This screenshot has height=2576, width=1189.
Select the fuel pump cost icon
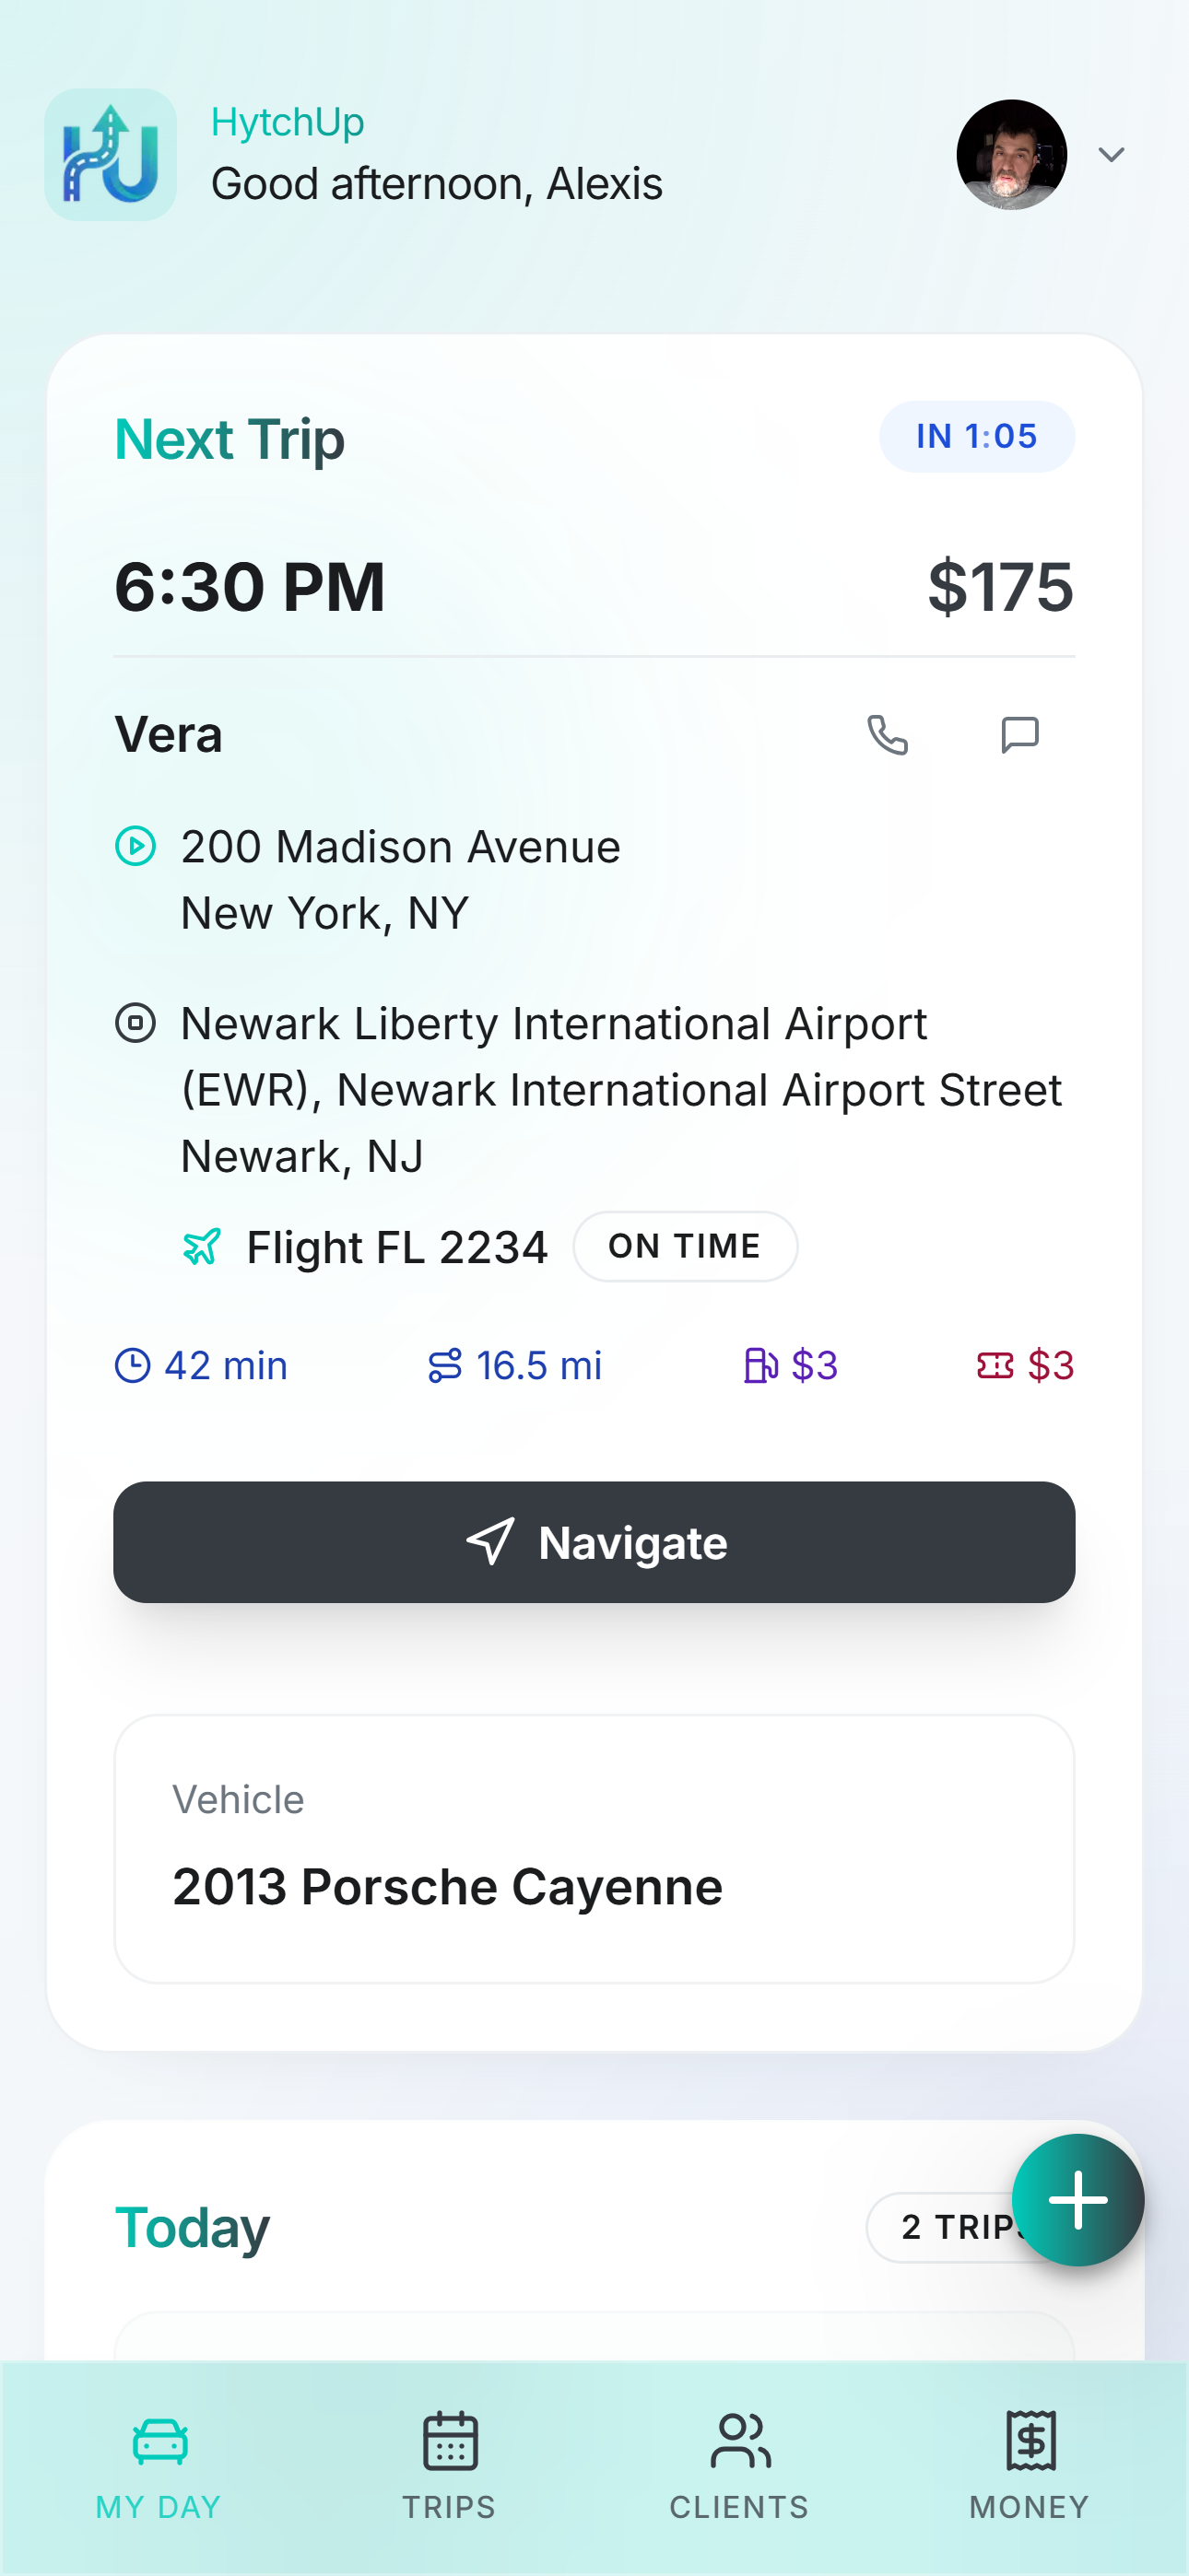(x=760, y=1365)
